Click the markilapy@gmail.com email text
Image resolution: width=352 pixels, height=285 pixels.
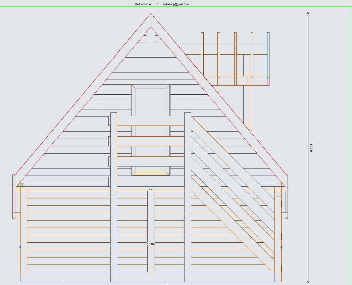click(176, 4)
